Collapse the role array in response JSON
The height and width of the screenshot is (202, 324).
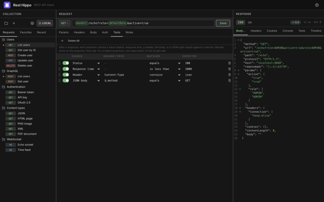click(x=240, y=89)
